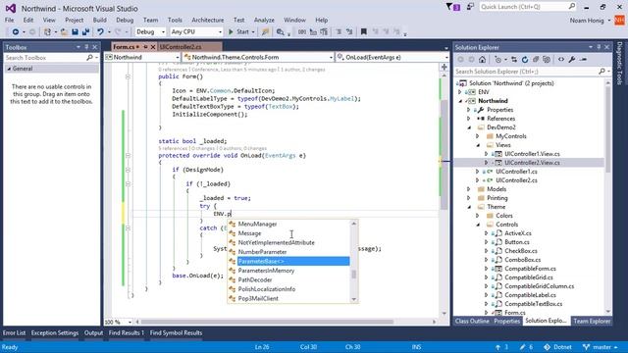The height and width of the screenshot is (353, 628).
Task: Switch to the UIController2.cs editor tab
Action: [x=181, y=47]
